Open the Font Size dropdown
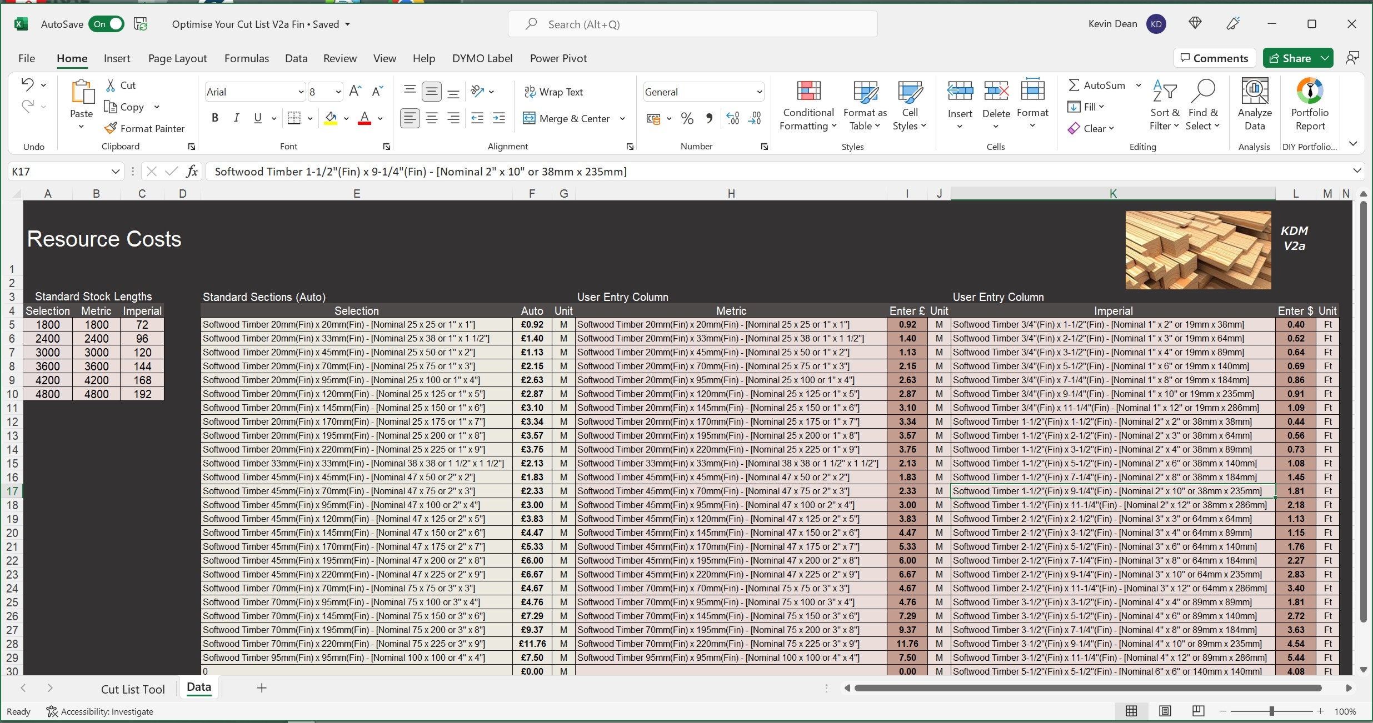This screenshot has height=723, width=1373. (x=338, y=91)
